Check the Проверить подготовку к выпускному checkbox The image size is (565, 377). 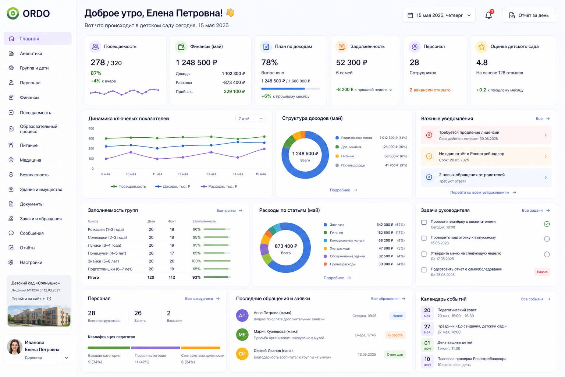tap(424, 238)
